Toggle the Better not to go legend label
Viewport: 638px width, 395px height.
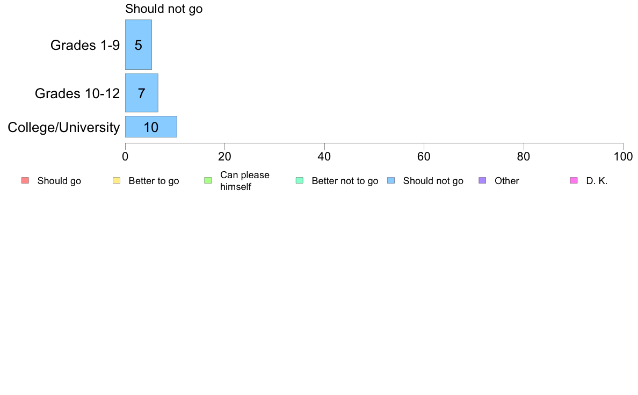pyautogui.click(x=345, y=181)
